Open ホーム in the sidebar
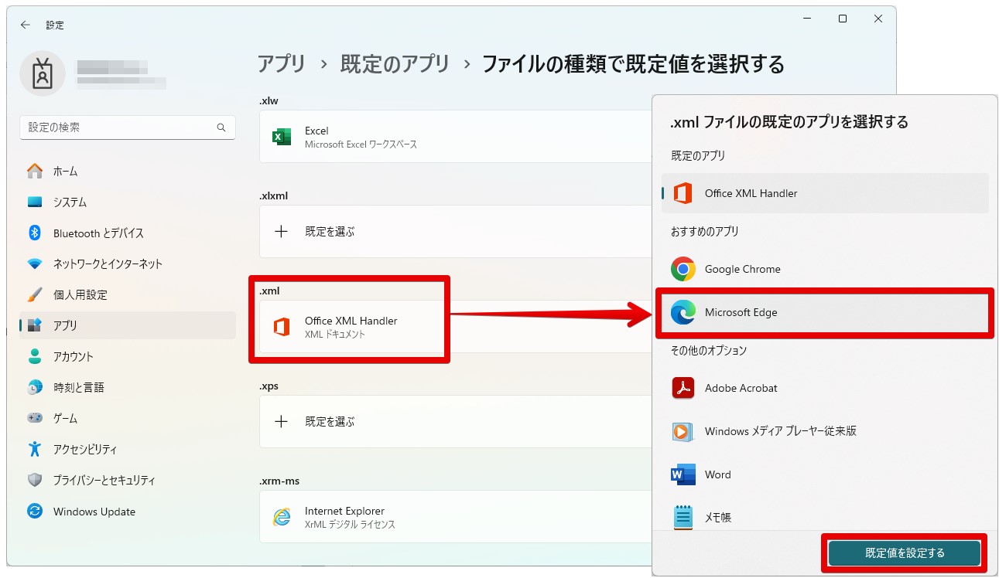The width and height of the screenshot is (999, 578). [x=128, y=171]
